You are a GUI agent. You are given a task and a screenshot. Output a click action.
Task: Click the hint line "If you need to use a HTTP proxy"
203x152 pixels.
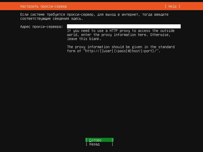point(121,31)
